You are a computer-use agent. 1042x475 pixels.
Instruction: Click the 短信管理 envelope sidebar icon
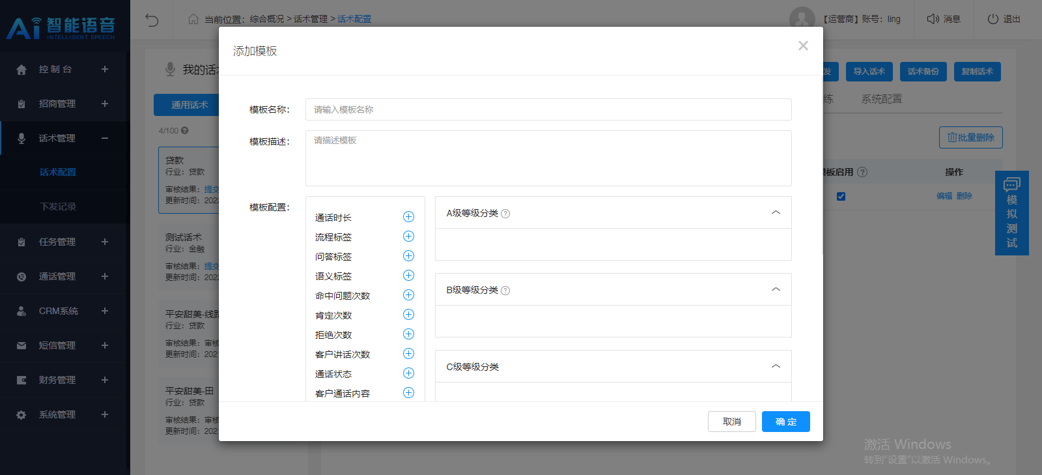coord(21,346)
